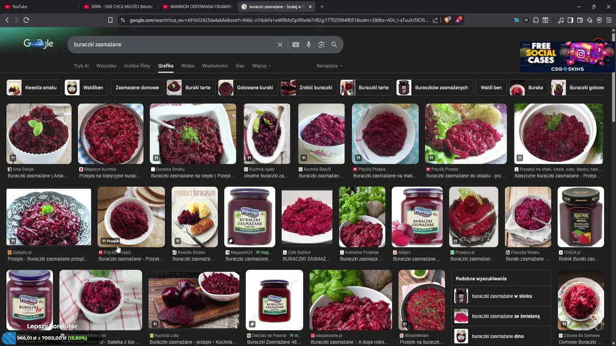Open a new browser tab with plus
Screen dimensions: 616x346
pos(322,7)
